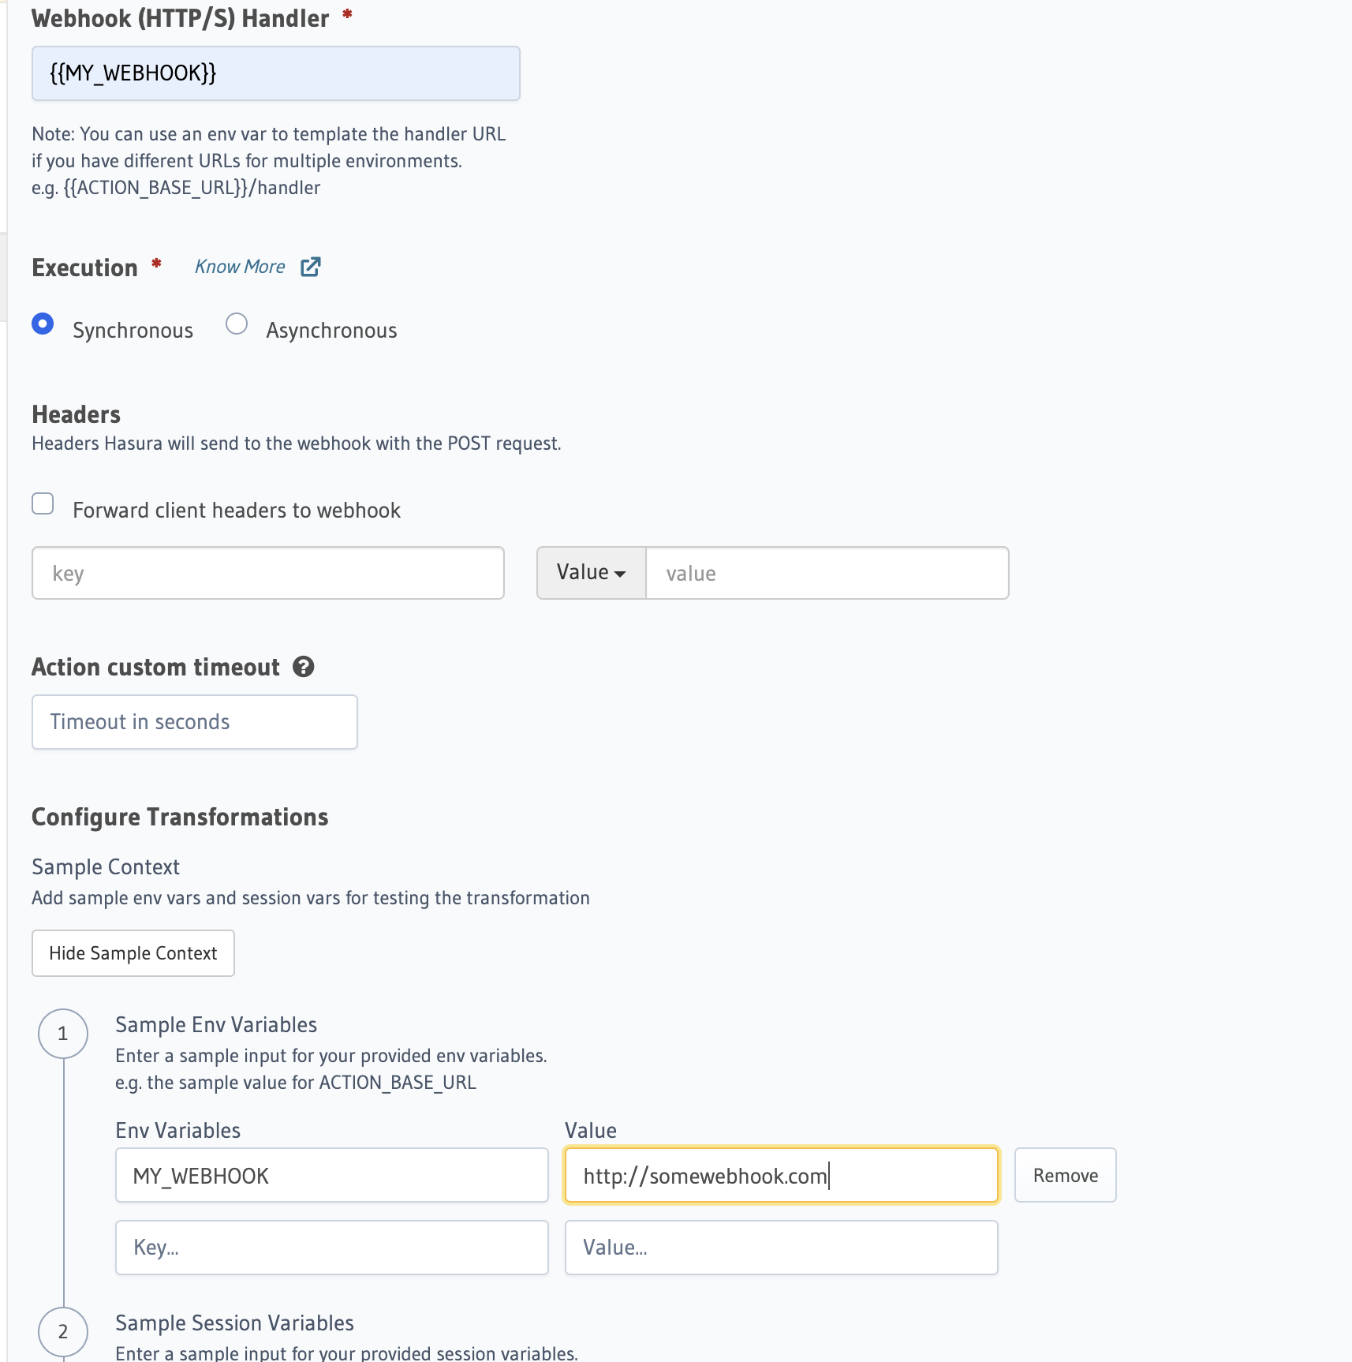Viewport: 1352px width, 1362px height.
Task: Click the header value input field
Action: (x=827, y=572)
